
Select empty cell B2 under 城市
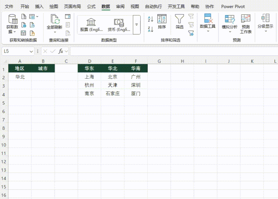pos(43,77)
